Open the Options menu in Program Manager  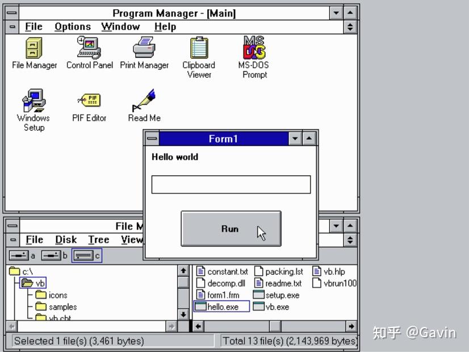tap(72, 26)
